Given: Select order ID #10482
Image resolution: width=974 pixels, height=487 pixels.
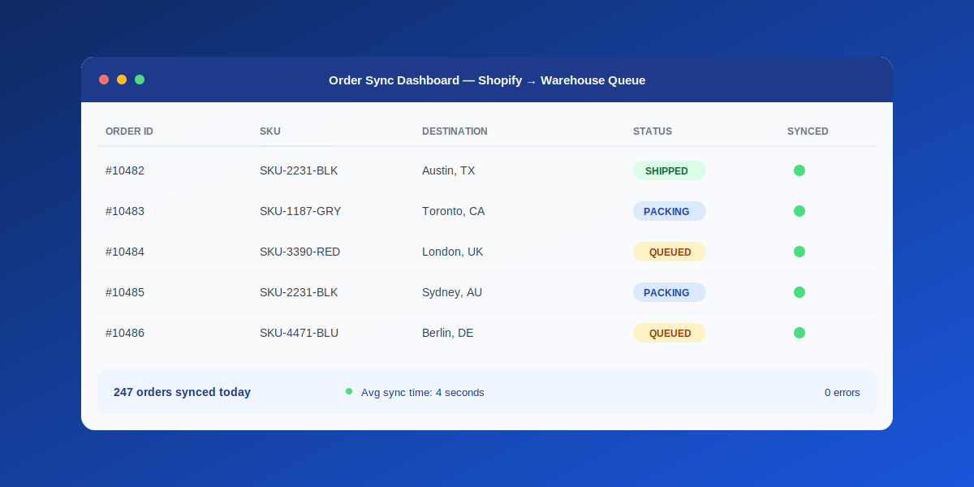Looking at the screenshot, I should click(x=125, y=170).
